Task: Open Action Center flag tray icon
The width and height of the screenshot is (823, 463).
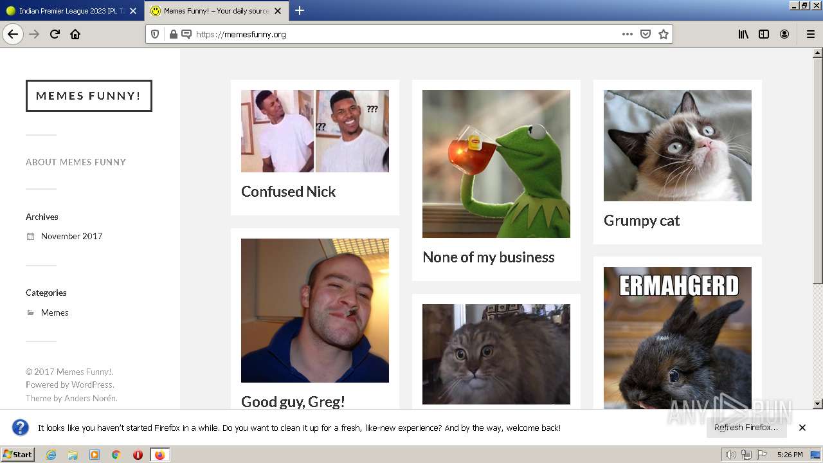Action: (x=762, y=455)
